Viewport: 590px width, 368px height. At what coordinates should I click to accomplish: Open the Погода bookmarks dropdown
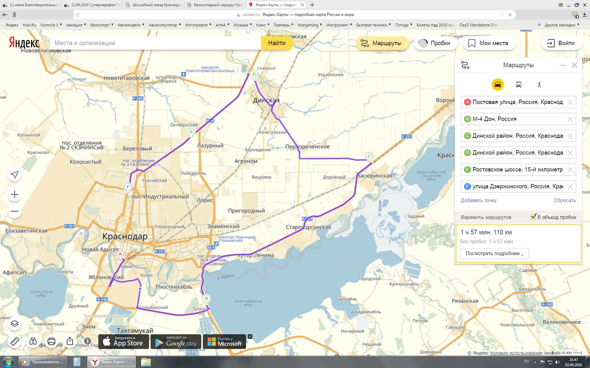[403, 25]
